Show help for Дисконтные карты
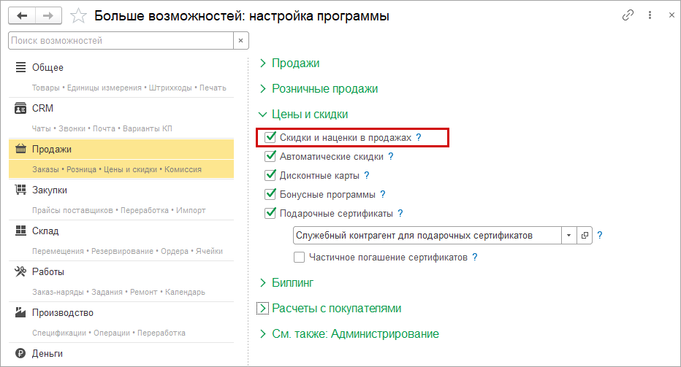681x367 pixels. pos(366,176)
